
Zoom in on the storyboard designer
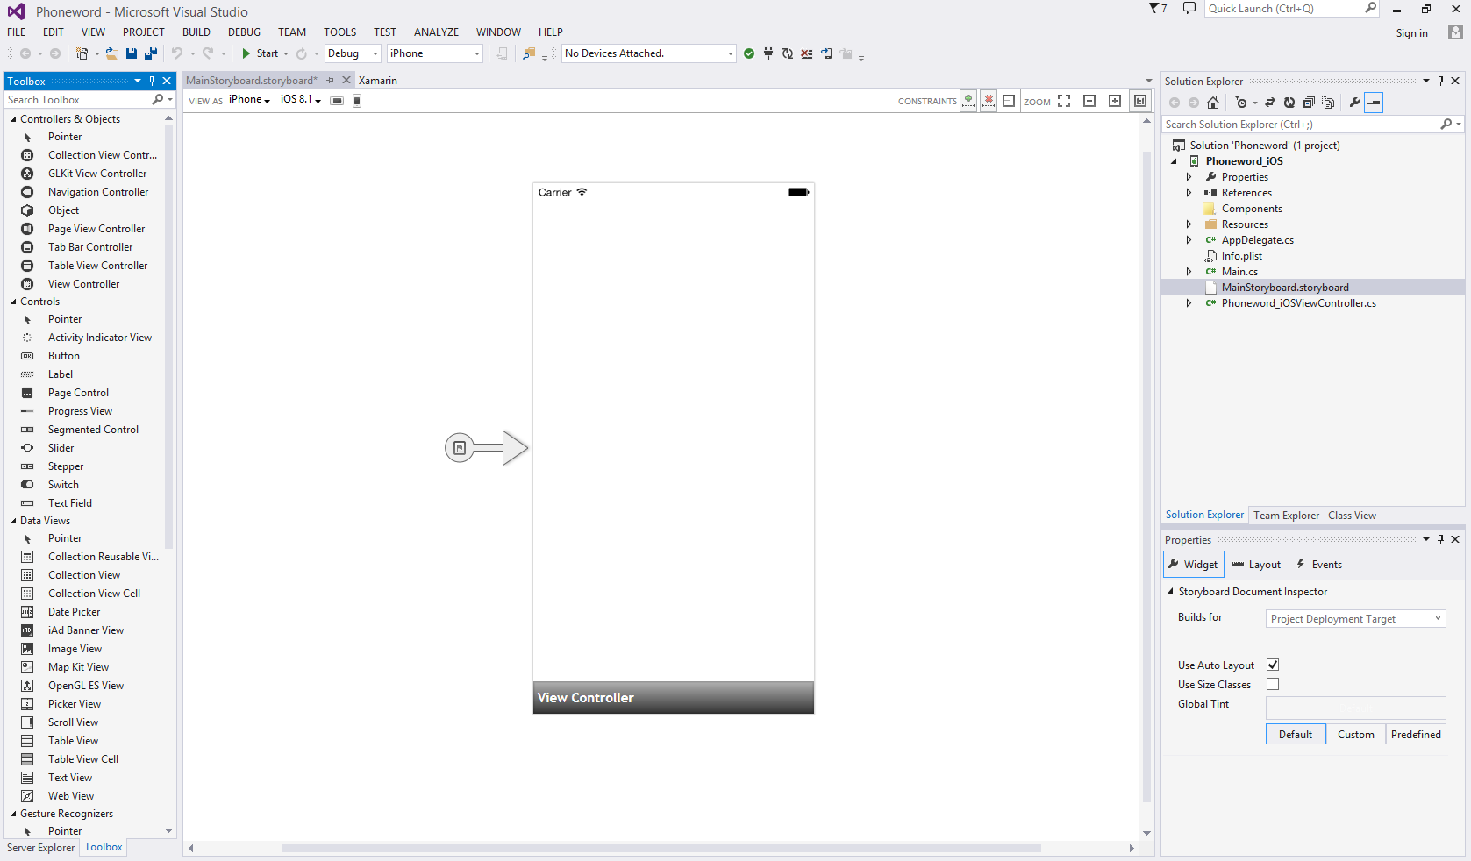[1115, 101]
